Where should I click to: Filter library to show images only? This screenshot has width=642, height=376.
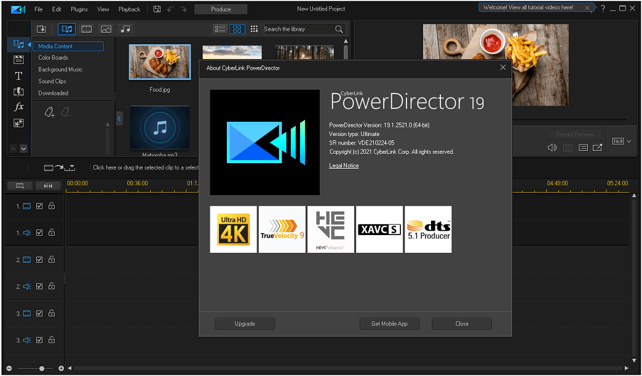tap(106, 29)
